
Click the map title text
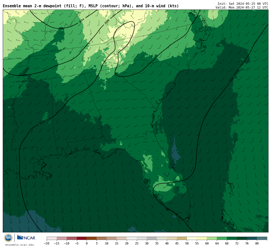91,6
